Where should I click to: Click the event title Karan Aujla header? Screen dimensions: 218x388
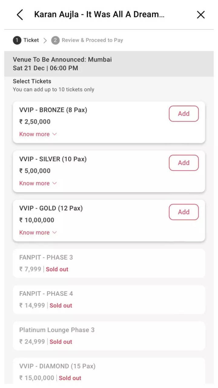99,15
